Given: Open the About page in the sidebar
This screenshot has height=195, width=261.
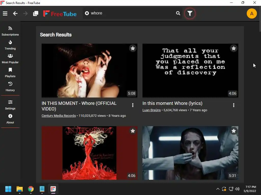Looking at the screenshot, I should click(10, 119).
